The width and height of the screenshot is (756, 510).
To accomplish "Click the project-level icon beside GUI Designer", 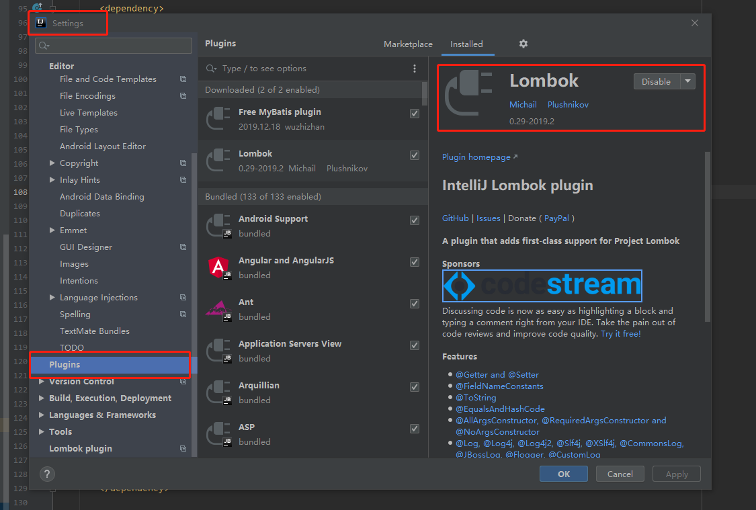I will (183, 247).
